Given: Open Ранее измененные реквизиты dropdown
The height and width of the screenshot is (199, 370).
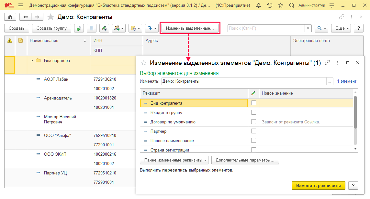Looking at the screenshot, I should point(174,160).
